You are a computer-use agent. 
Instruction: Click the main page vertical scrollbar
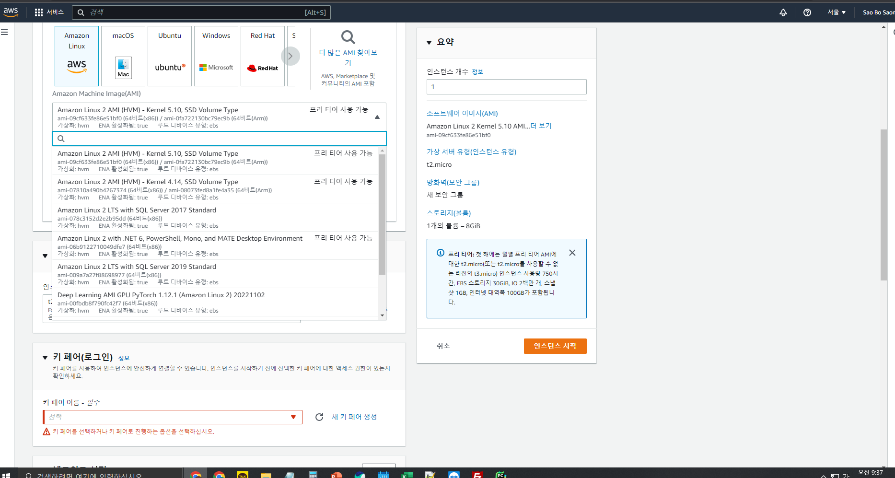tap(883, 205)
